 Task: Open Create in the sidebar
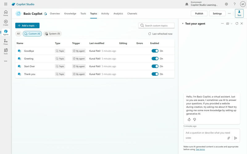pyautogui.click(x=6, y=23)
